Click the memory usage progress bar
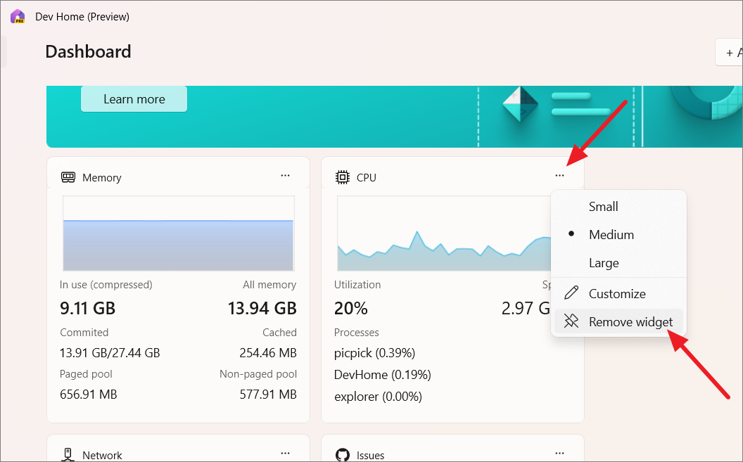 tap(178, 233)
